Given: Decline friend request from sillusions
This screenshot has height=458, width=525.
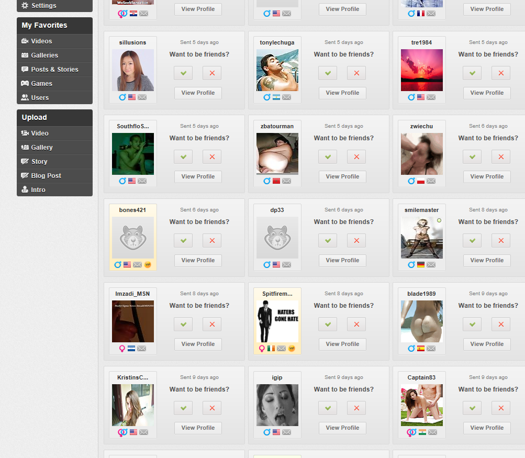Looking at the screenshot, I should (x=212, y=73).
